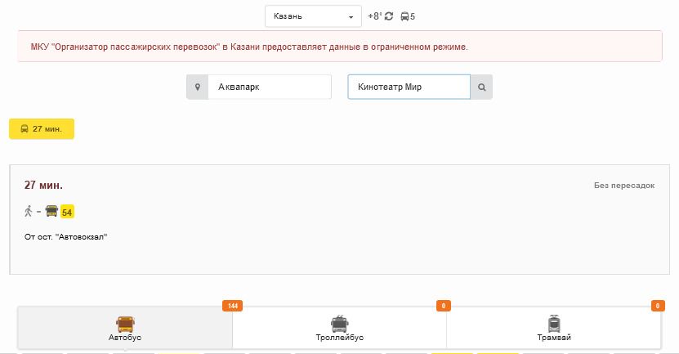Click the map pin icon beside Аквапарк

[x=197, y=87]
